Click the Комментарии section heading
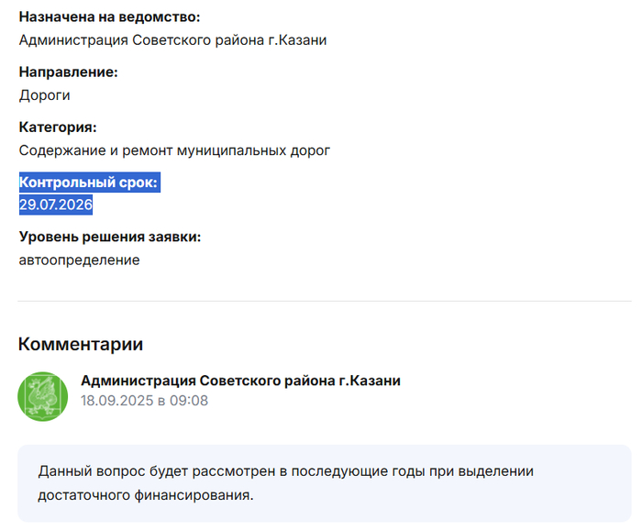Image resolution: width=642 pixels, height=531 pixels. 81,345
